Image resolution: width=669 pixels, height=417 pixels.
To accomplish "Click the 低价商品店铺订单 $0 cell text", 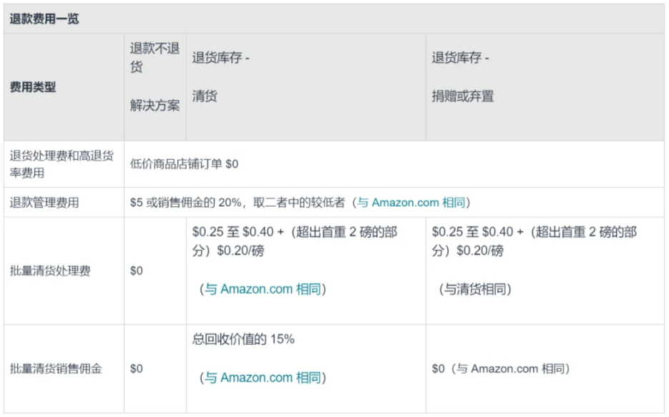I will 185,164.
